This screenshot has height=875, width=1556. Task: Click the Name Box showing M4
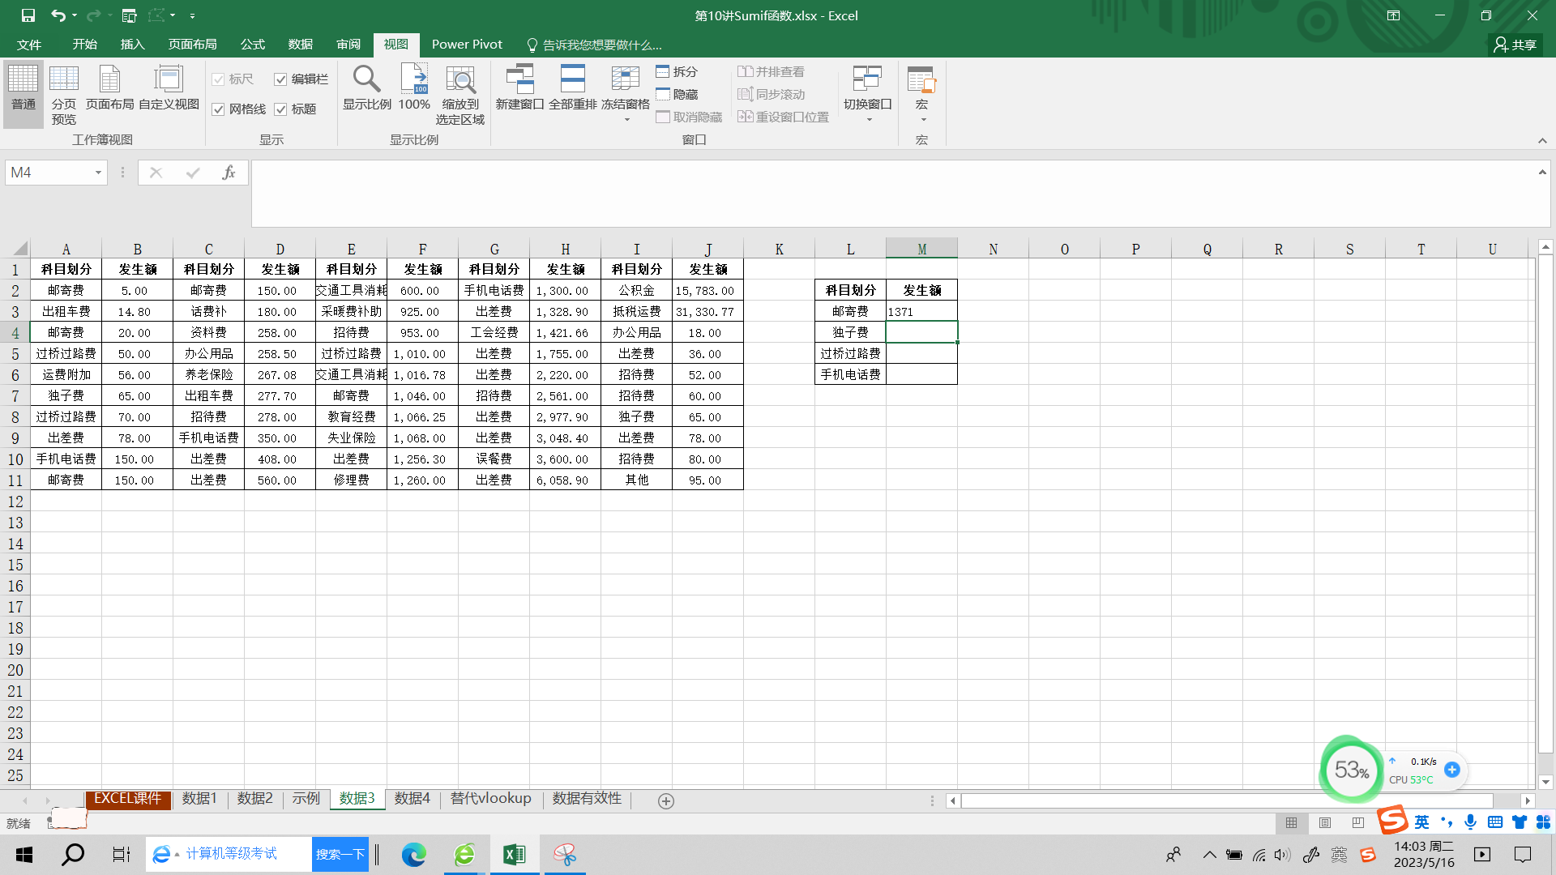pyautogui.click(x=48, y=173)
